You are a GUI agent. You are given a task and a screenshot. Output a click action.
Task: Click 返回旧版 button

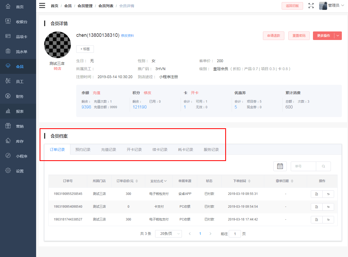(292, 6)
